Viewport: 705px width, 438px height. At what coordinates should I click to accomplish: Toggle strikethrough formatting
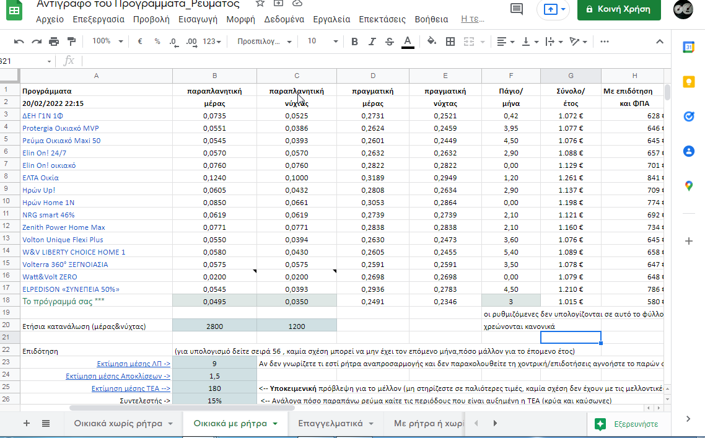[x=390, y=42]
